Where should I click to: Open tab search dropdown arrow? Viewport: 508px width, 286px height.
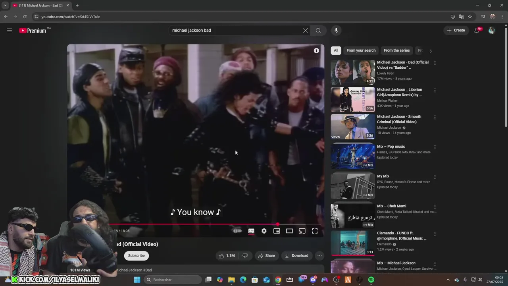click(x=5, y=6)
